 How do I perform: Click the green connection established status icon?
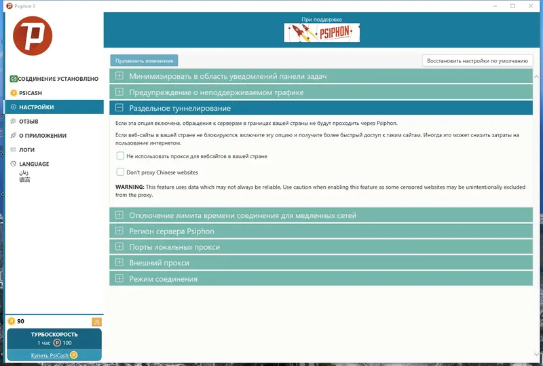pos(14,79)
